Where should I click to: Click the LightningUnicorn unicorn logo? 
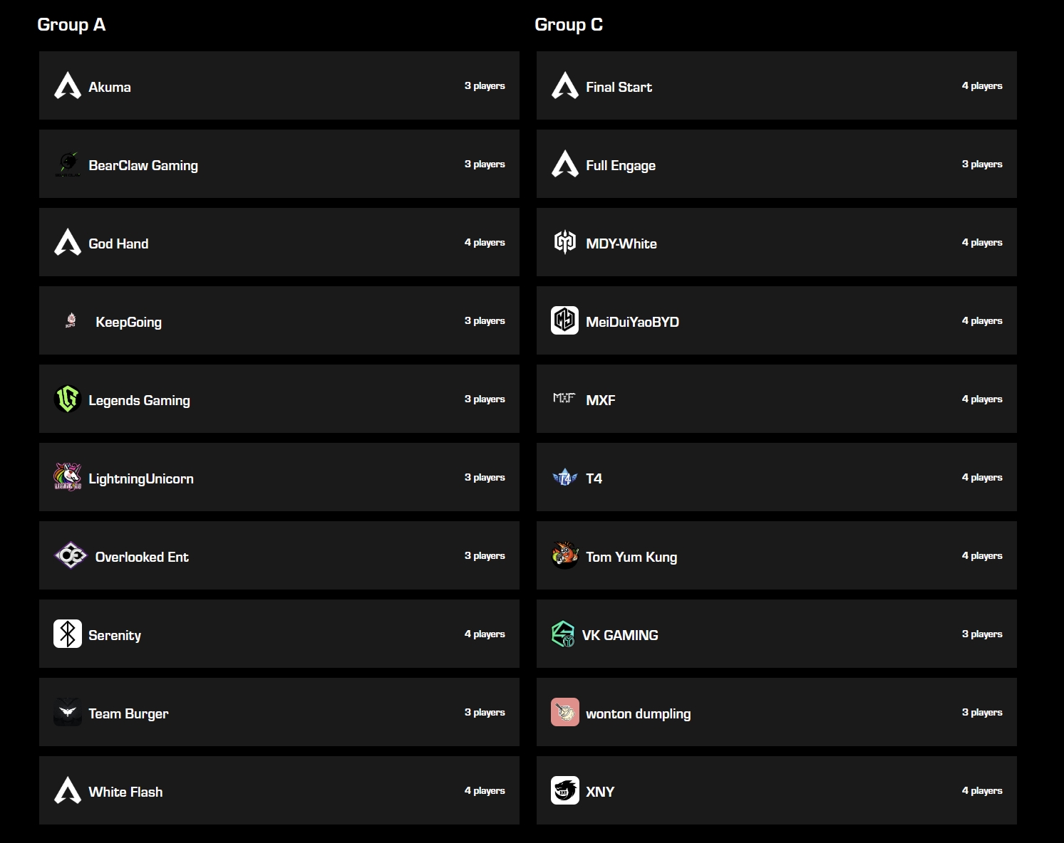tap(68, 477)
